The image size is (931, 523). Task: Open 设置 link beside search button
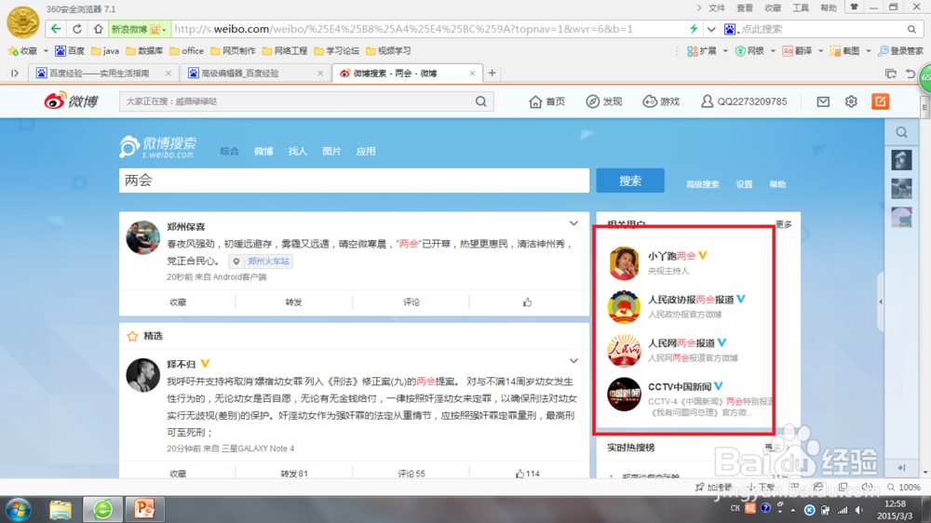point(744,184)
